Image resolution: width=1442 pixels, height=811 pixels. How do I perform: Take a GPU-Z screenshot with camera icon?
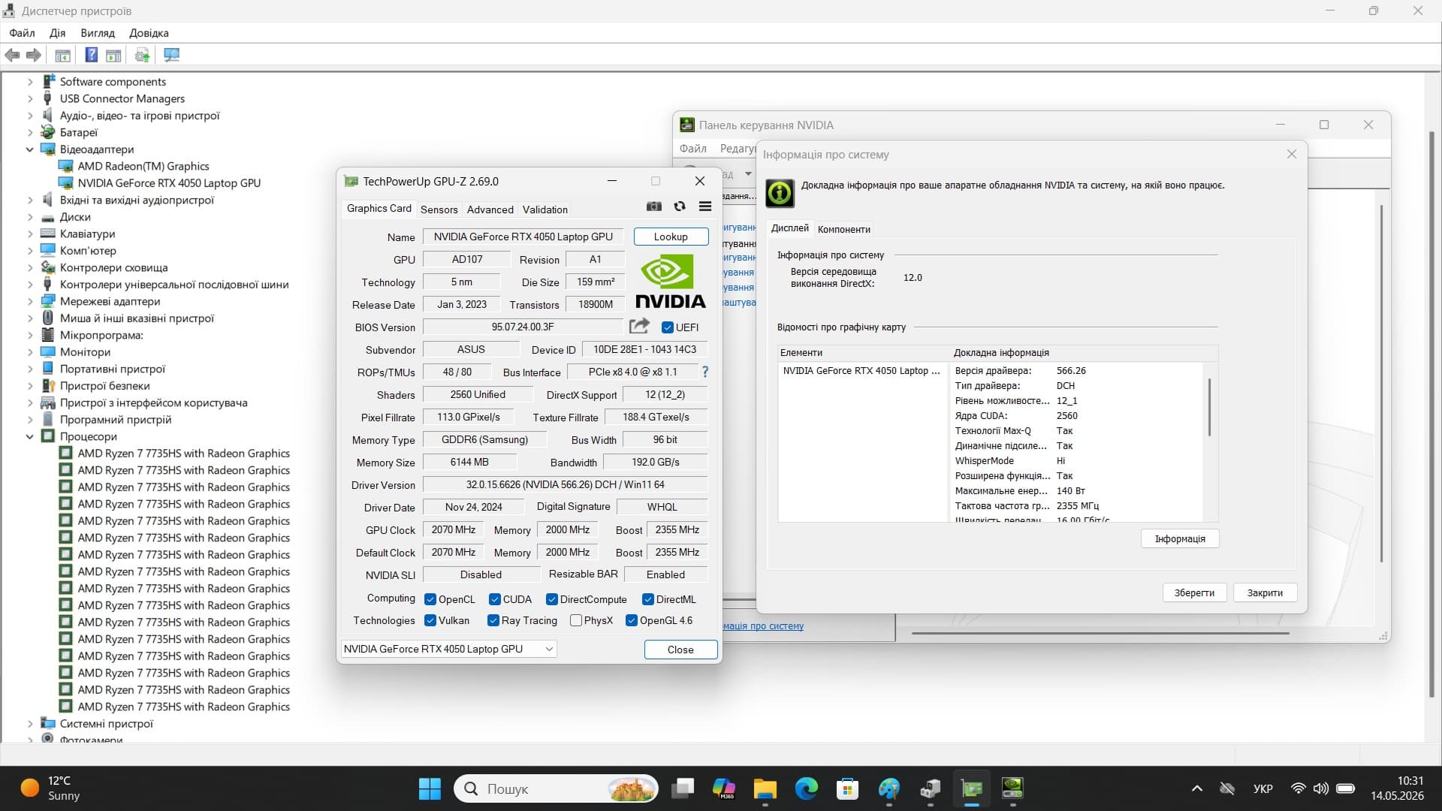654,207
